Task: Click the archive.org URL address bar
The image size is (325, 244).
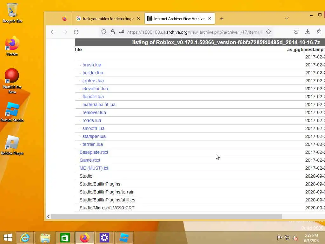Action: (x=195, y=32)
